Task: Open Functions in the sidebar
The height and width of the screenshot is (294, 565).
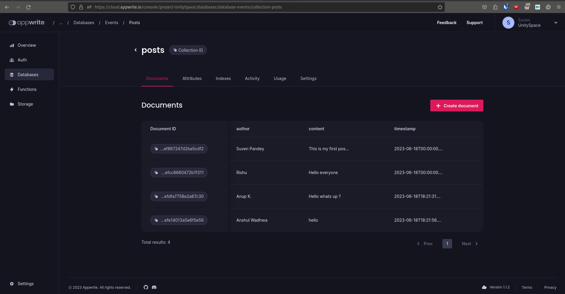Action: [27, 89]
